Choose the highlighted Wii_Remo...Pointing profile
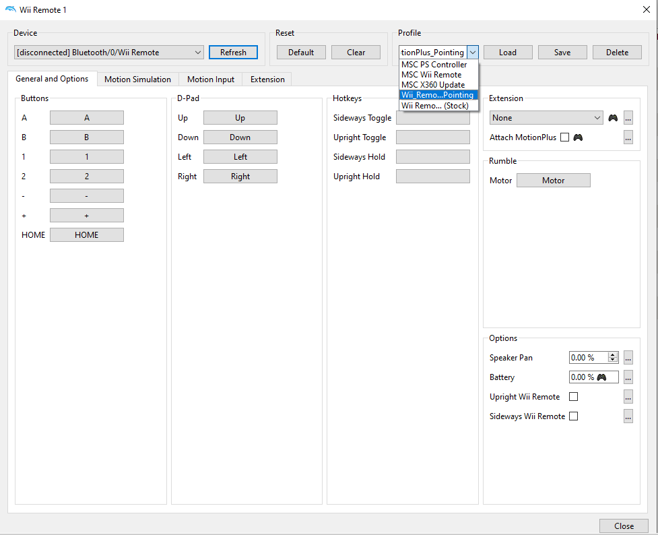 [438, 95]
